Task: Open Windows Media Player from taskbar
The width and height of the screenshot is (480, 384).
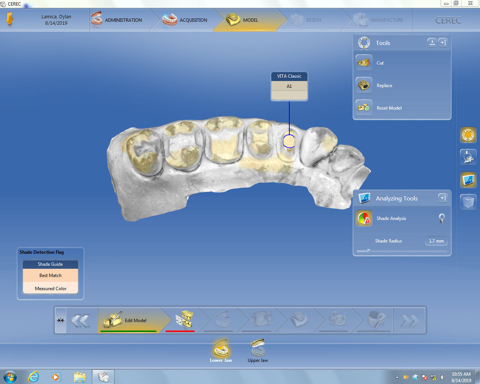Action: (x=56, y=377)
